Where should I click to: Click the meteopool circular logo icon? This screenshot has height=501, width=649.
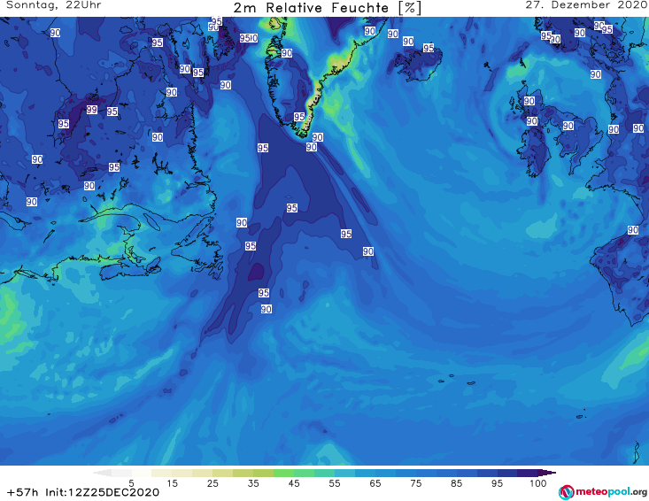[x=566, y=492]
